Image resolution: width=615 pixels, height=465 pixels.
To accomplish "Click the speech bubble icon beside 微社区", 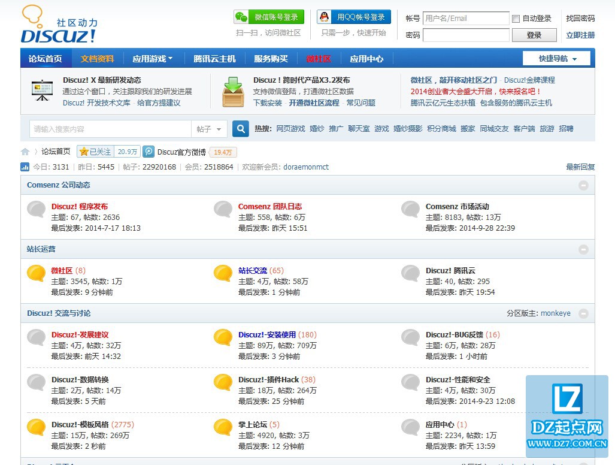I will pyautogui.click(x=37, y=273).
